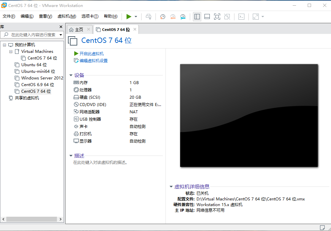
Task: Open the 文件(F) menu
Action: tap(9, 16)
